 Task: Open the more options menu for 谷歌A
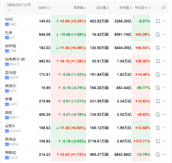[163, 128]
